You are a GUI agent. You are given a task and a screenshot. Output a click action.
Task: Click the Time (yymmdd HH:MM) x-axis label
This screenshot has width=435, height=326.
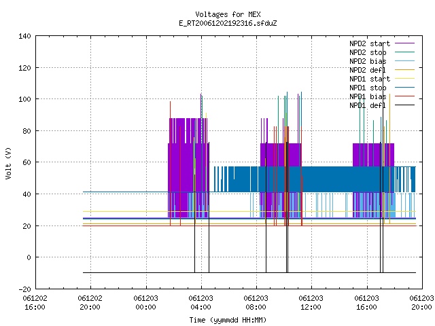click(x=228, y=320)
